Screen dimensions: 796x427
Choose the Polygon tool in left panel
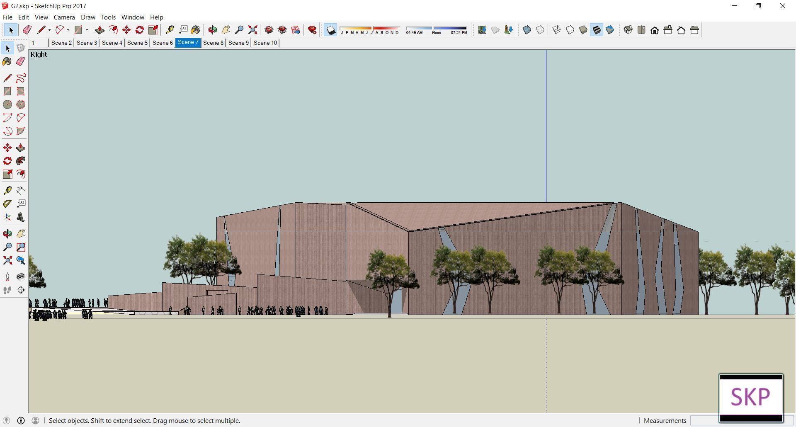pos(21,104)
